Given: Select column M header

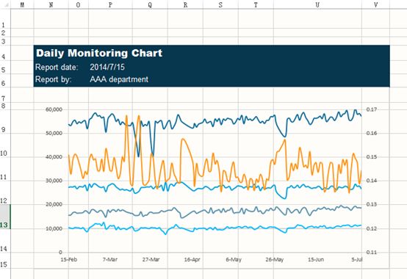Looking at the screenshot, I should click(x=22, y=4).
